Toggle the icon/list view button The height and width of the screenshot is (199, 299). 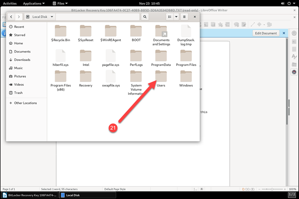(169, 17)
